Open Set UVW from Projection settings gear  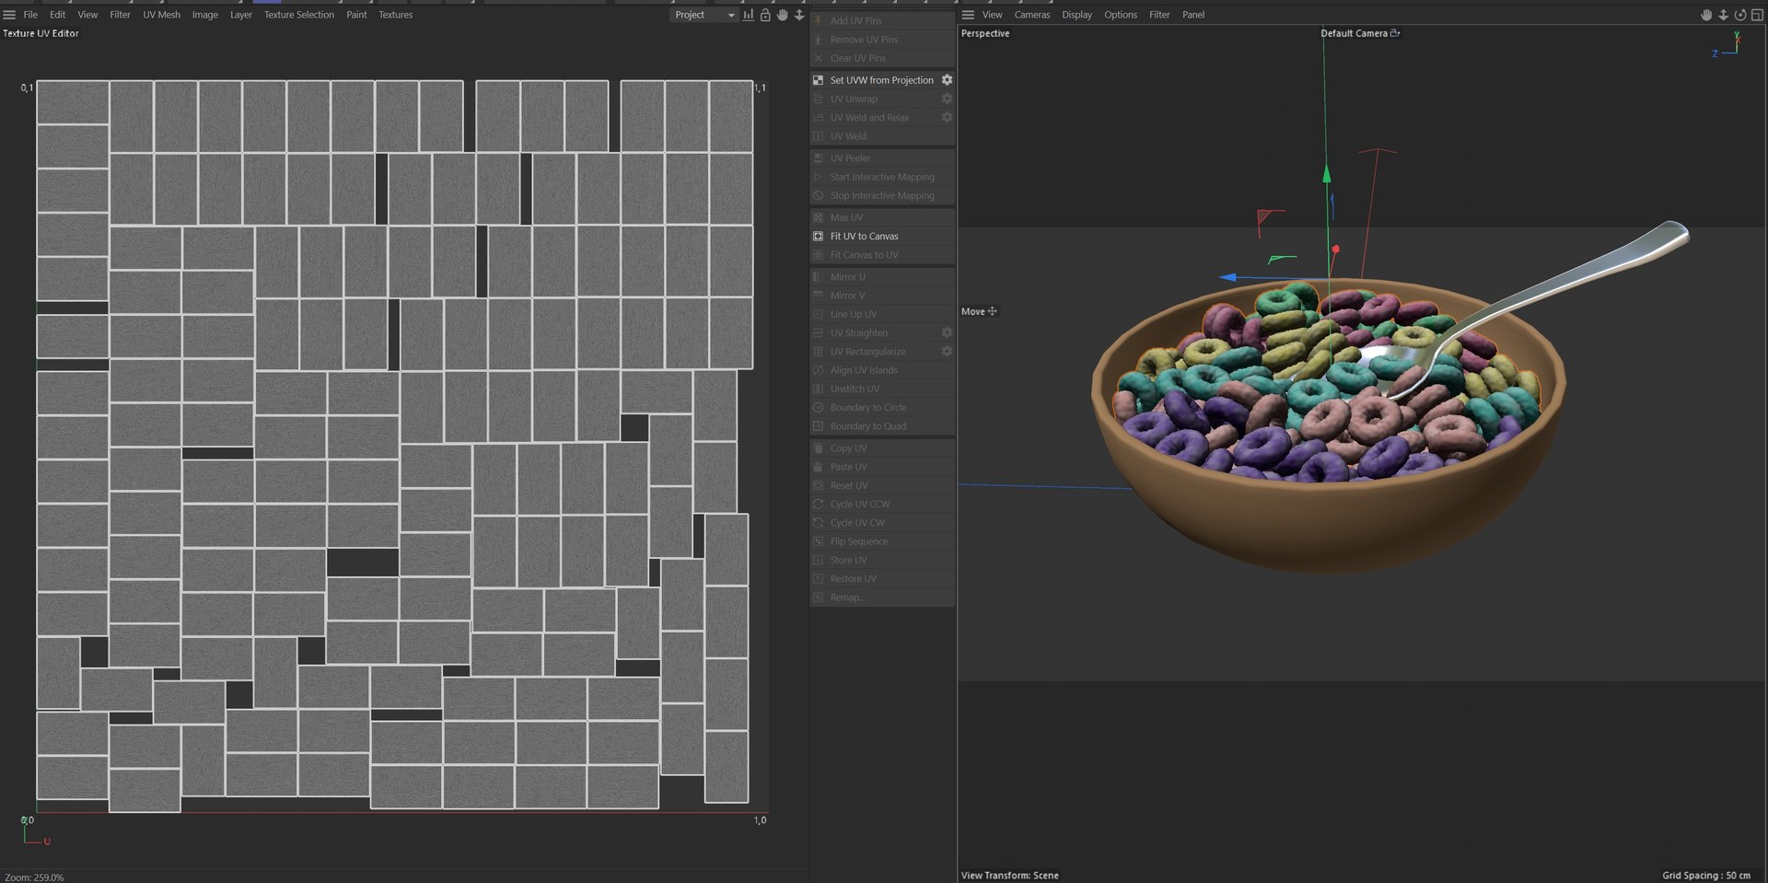[947, 80]
